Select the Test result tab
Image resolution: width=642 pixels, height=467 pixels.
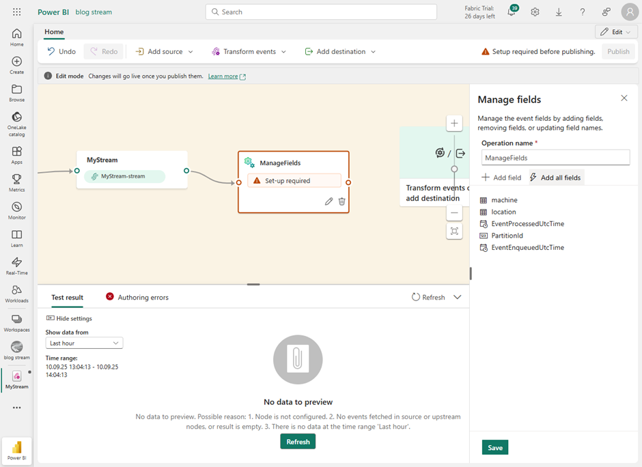(x=67, y=298)
